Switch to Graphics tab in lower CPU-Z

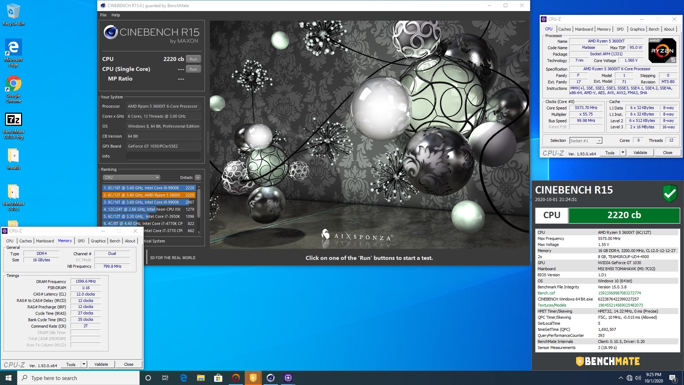click(x=98, y=241)
